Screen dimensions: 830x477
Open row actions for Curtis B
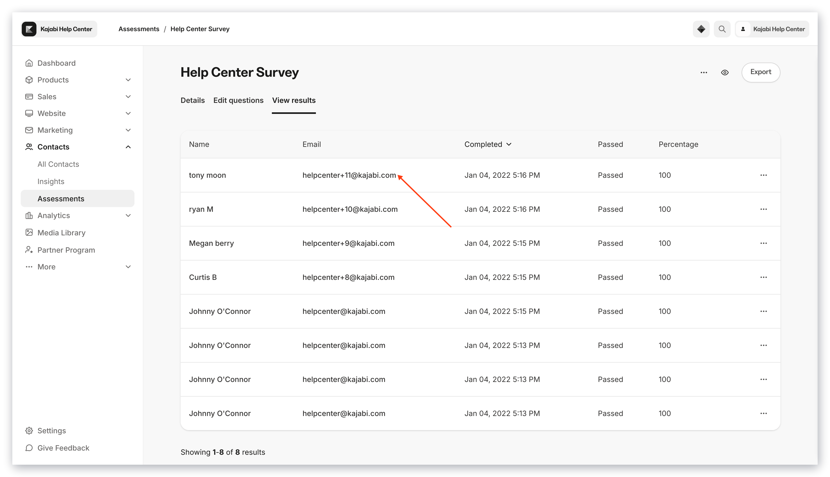tap(763, 277)
